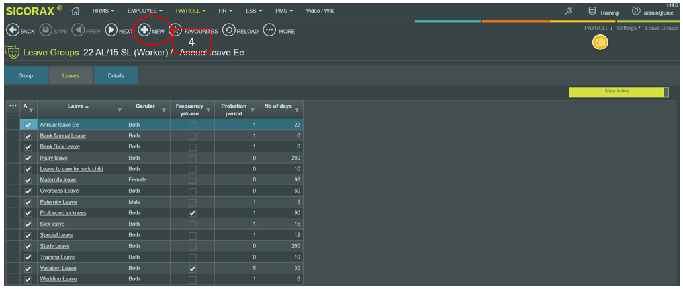This screenshot has width=683, height=289.
Task: Click the Leave Groups mask icon
Action: point(12,52)
